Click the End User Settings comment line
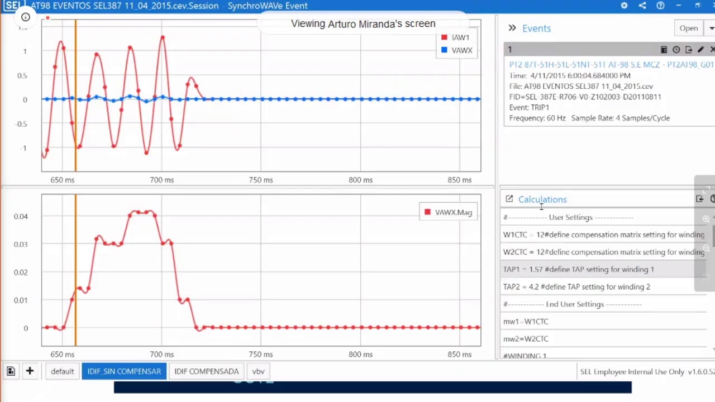Image resolution: width=715 pixels, height=402 pixels. click(x=604, y=304)
